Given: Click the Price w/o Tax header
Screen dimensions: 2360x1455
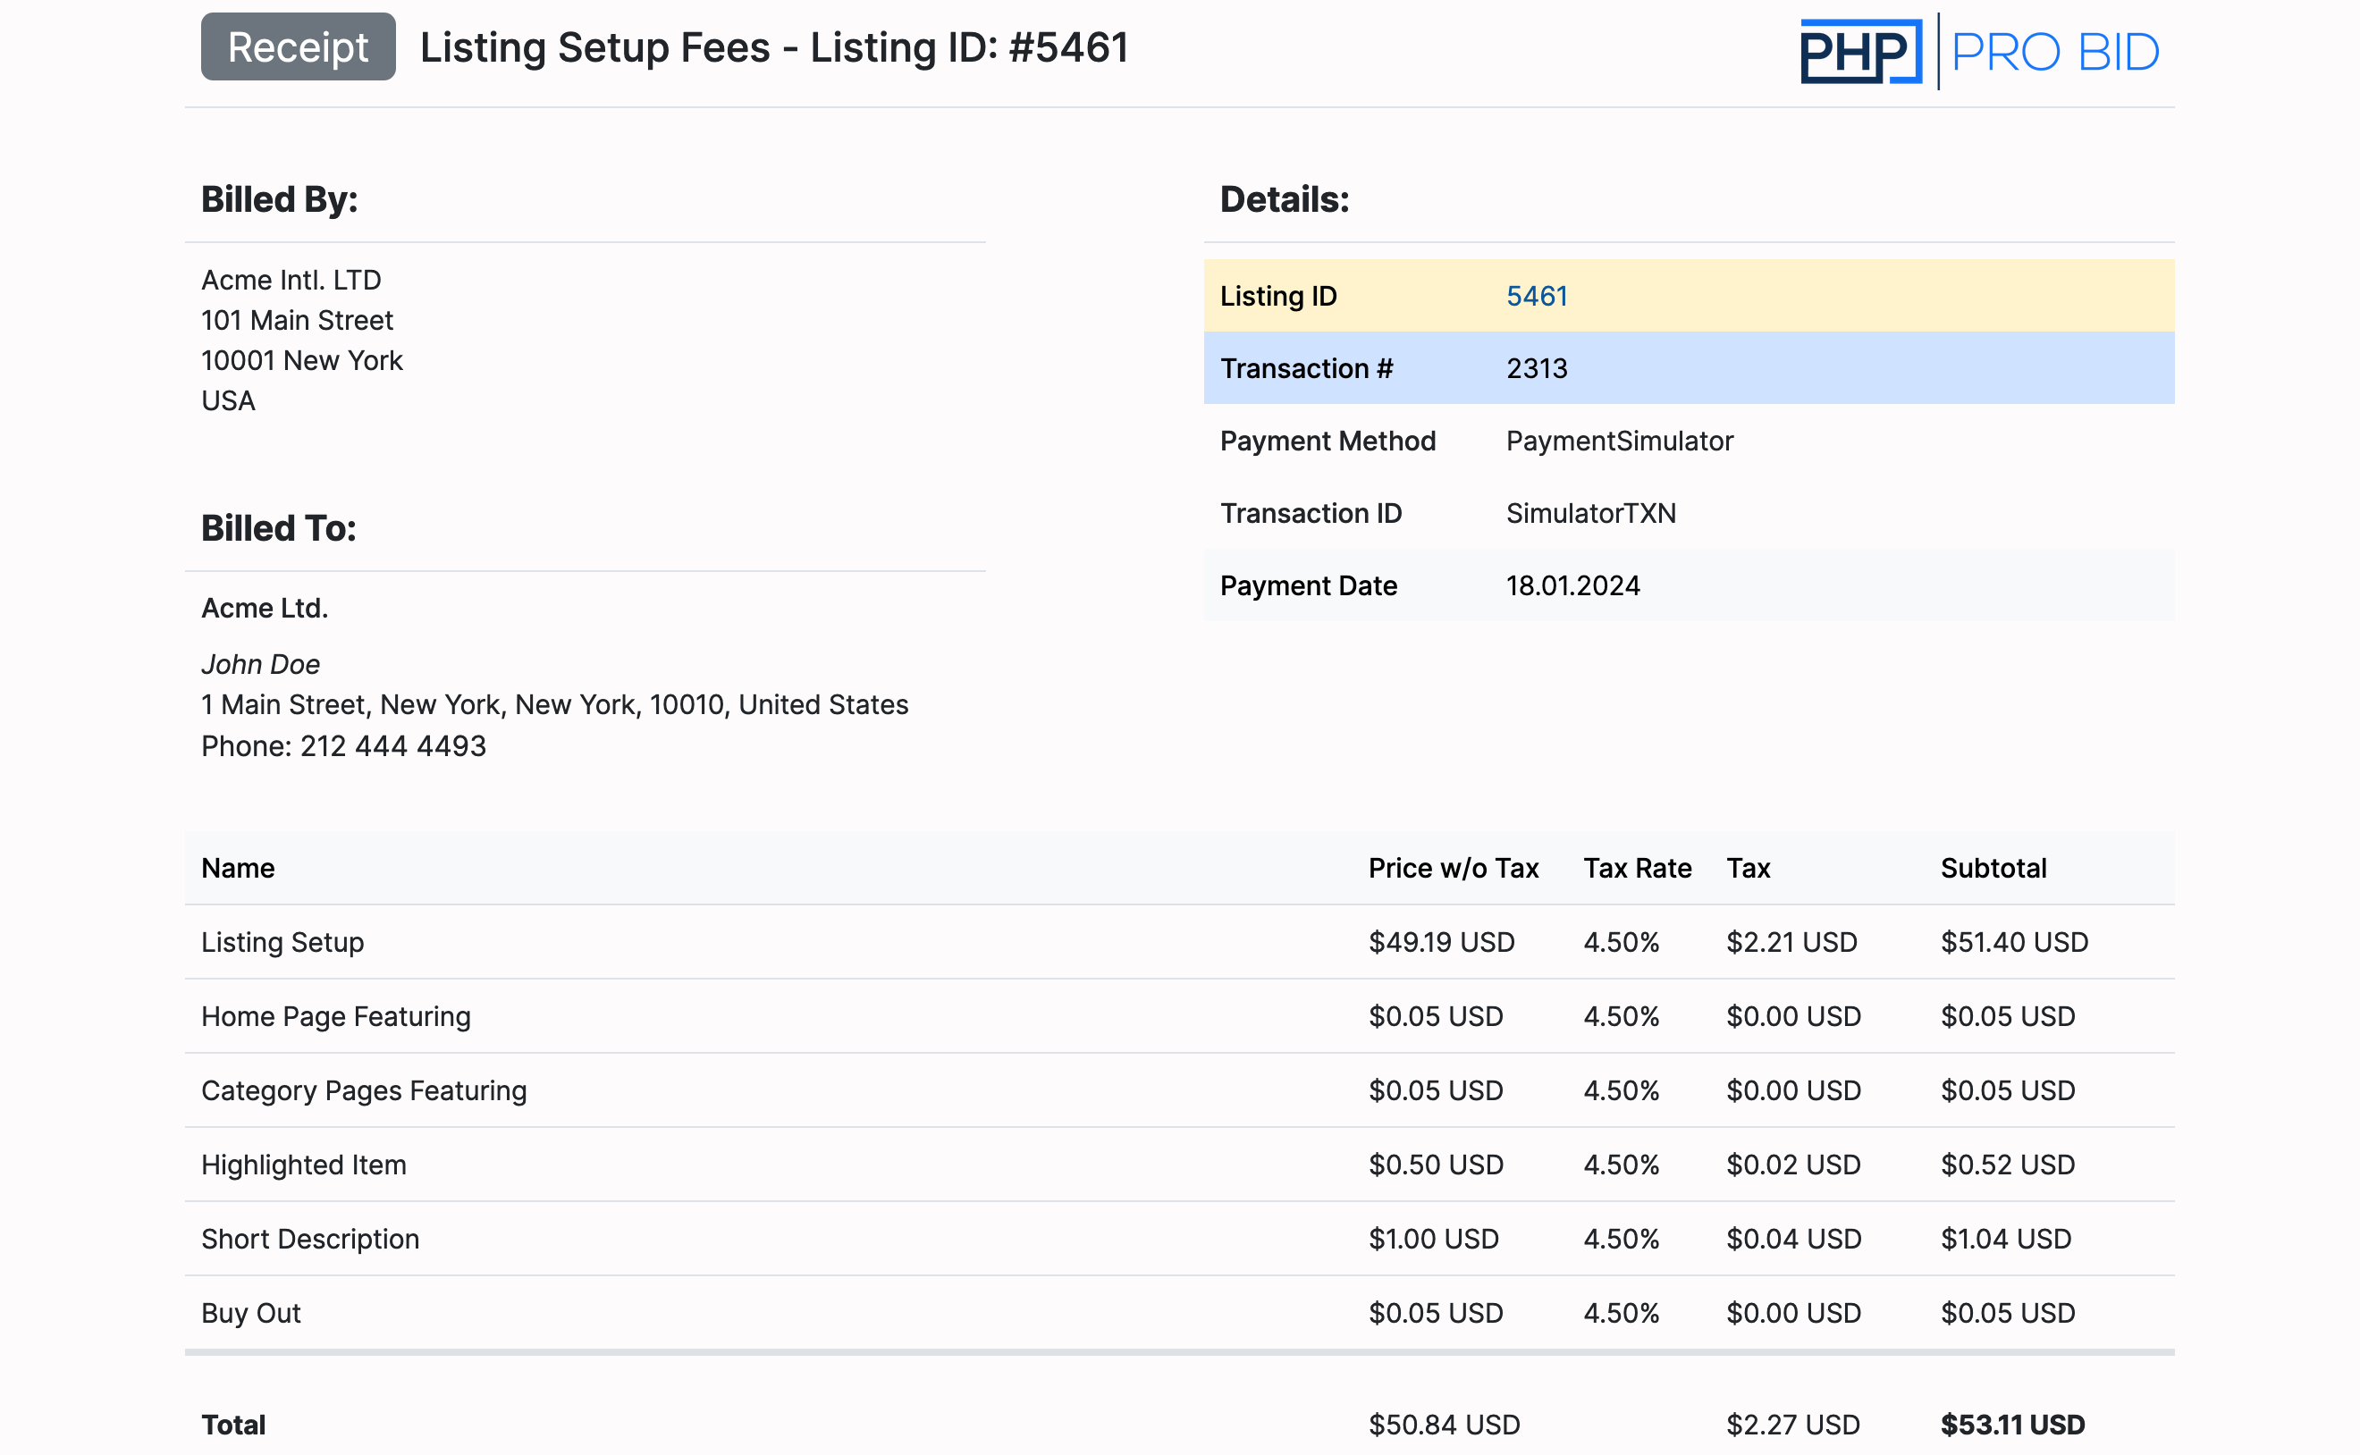Looking at the screenshot, I should pos(1453,868).
